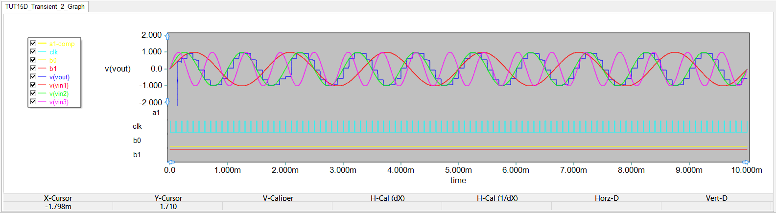The height and width of the screenshot is (213, 776).
Task: Click the upper vertical axis resize handle
Action: (167, 36)
